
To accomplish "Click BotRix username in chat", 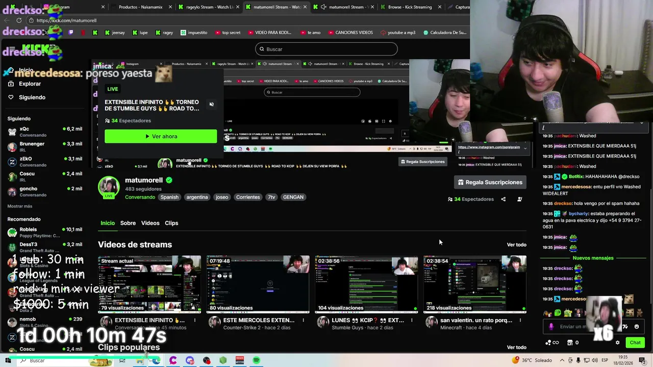I will point(576,176).
